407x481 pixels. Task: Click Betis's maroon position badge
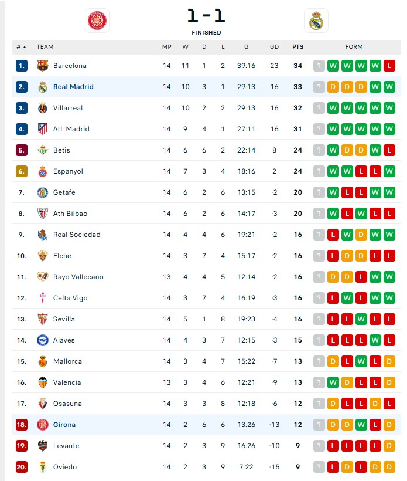21,150
